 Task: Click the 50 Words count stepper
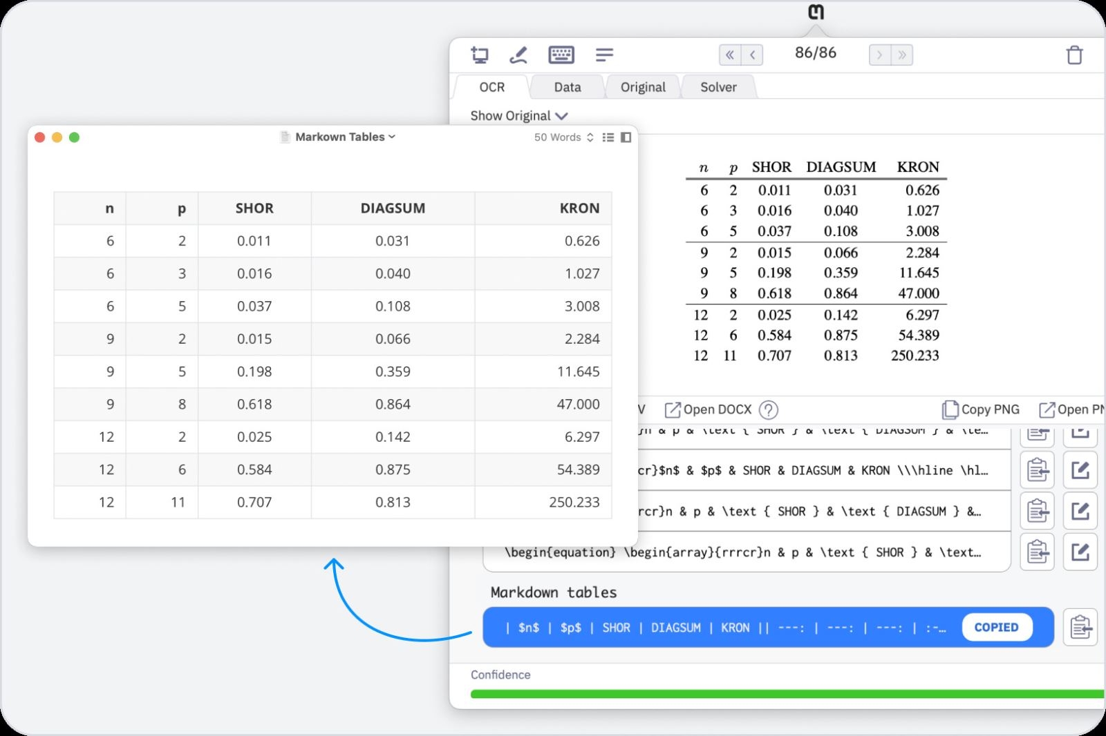click(590, 137)
